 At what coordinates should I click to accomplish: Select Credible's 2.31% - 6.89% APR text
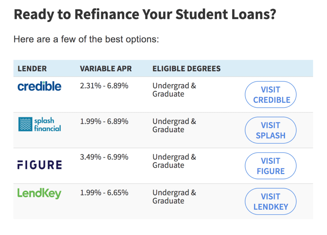pyautogui.click(x=104, y=86)
